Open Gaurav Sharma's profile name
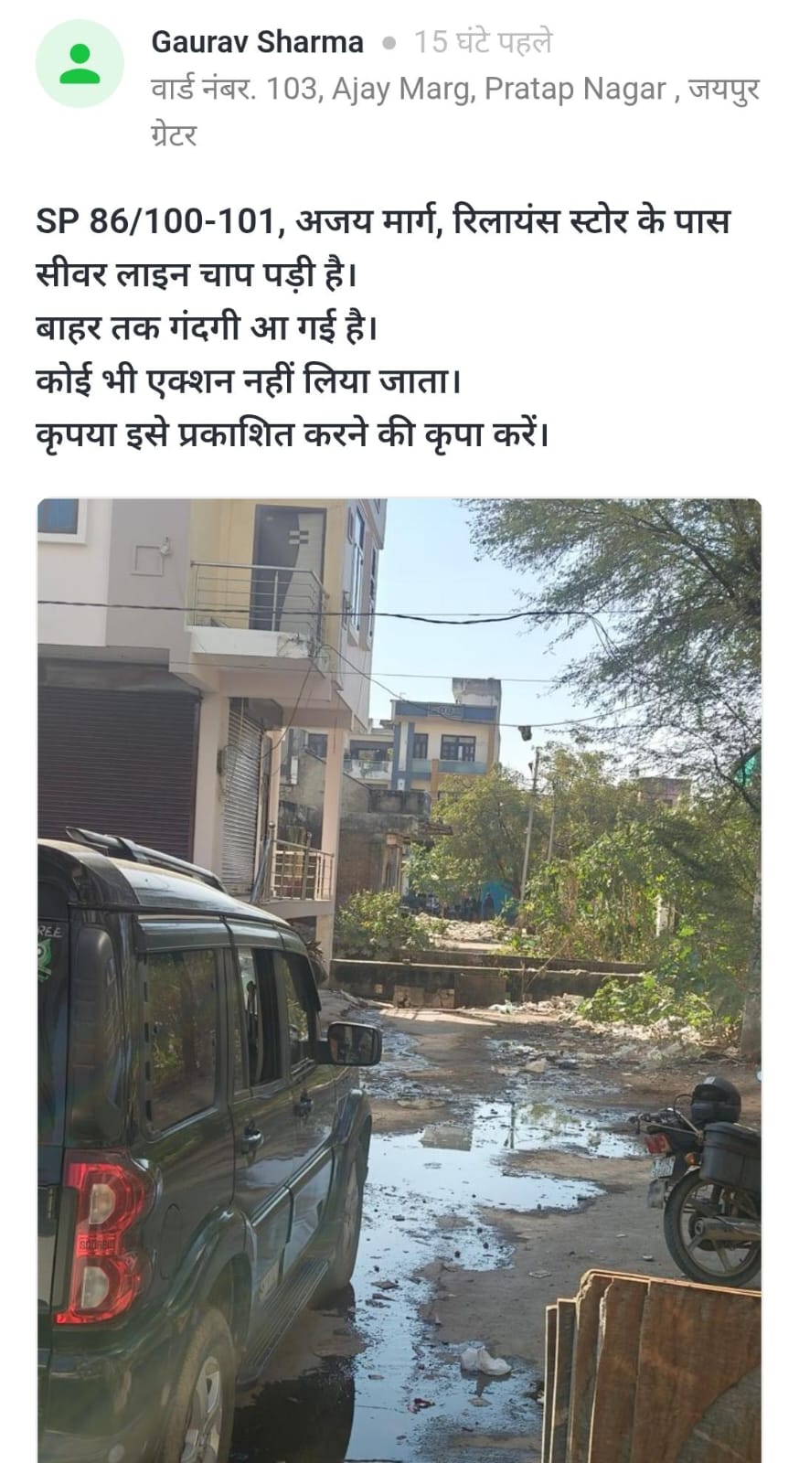799x1463 pixels. 257,42
